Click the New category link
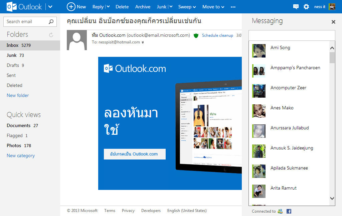 (x=21, y=155)
